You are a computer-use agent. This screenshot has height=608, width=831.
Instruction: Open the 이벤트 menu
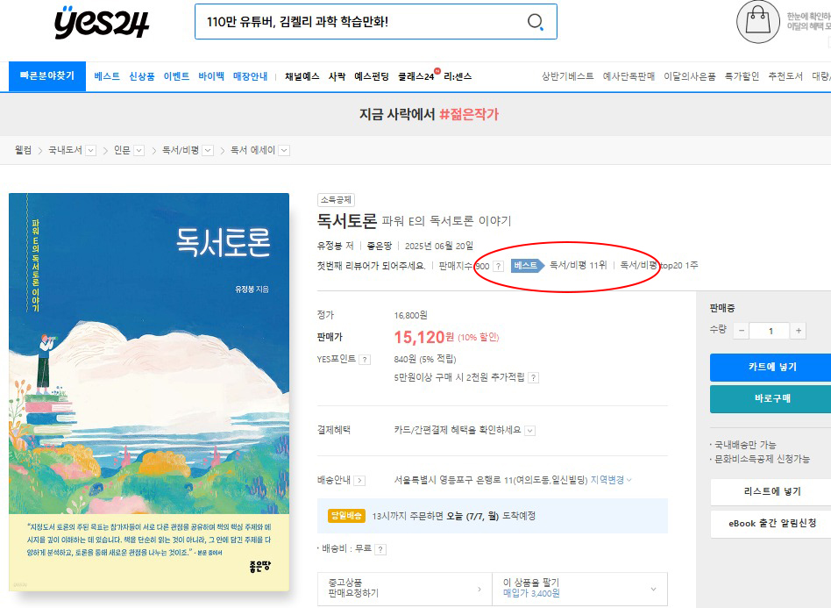click(176, 76)
